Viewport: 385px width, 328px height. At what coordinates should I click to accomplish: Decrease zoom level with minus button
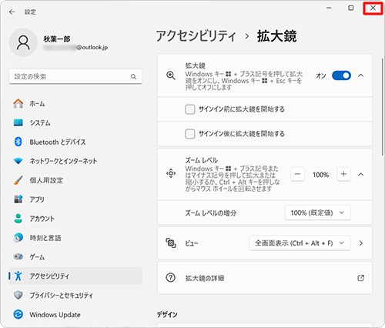297,174
